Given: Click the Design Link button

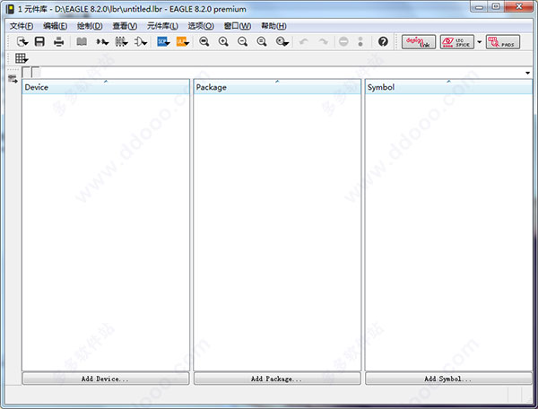Looking at the screenshot, I should tap(418, 42).
